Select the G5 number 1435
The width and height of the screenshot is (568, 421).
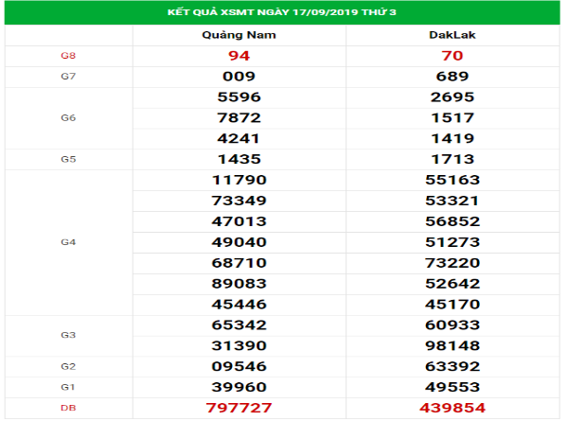(x=240, y=159)
